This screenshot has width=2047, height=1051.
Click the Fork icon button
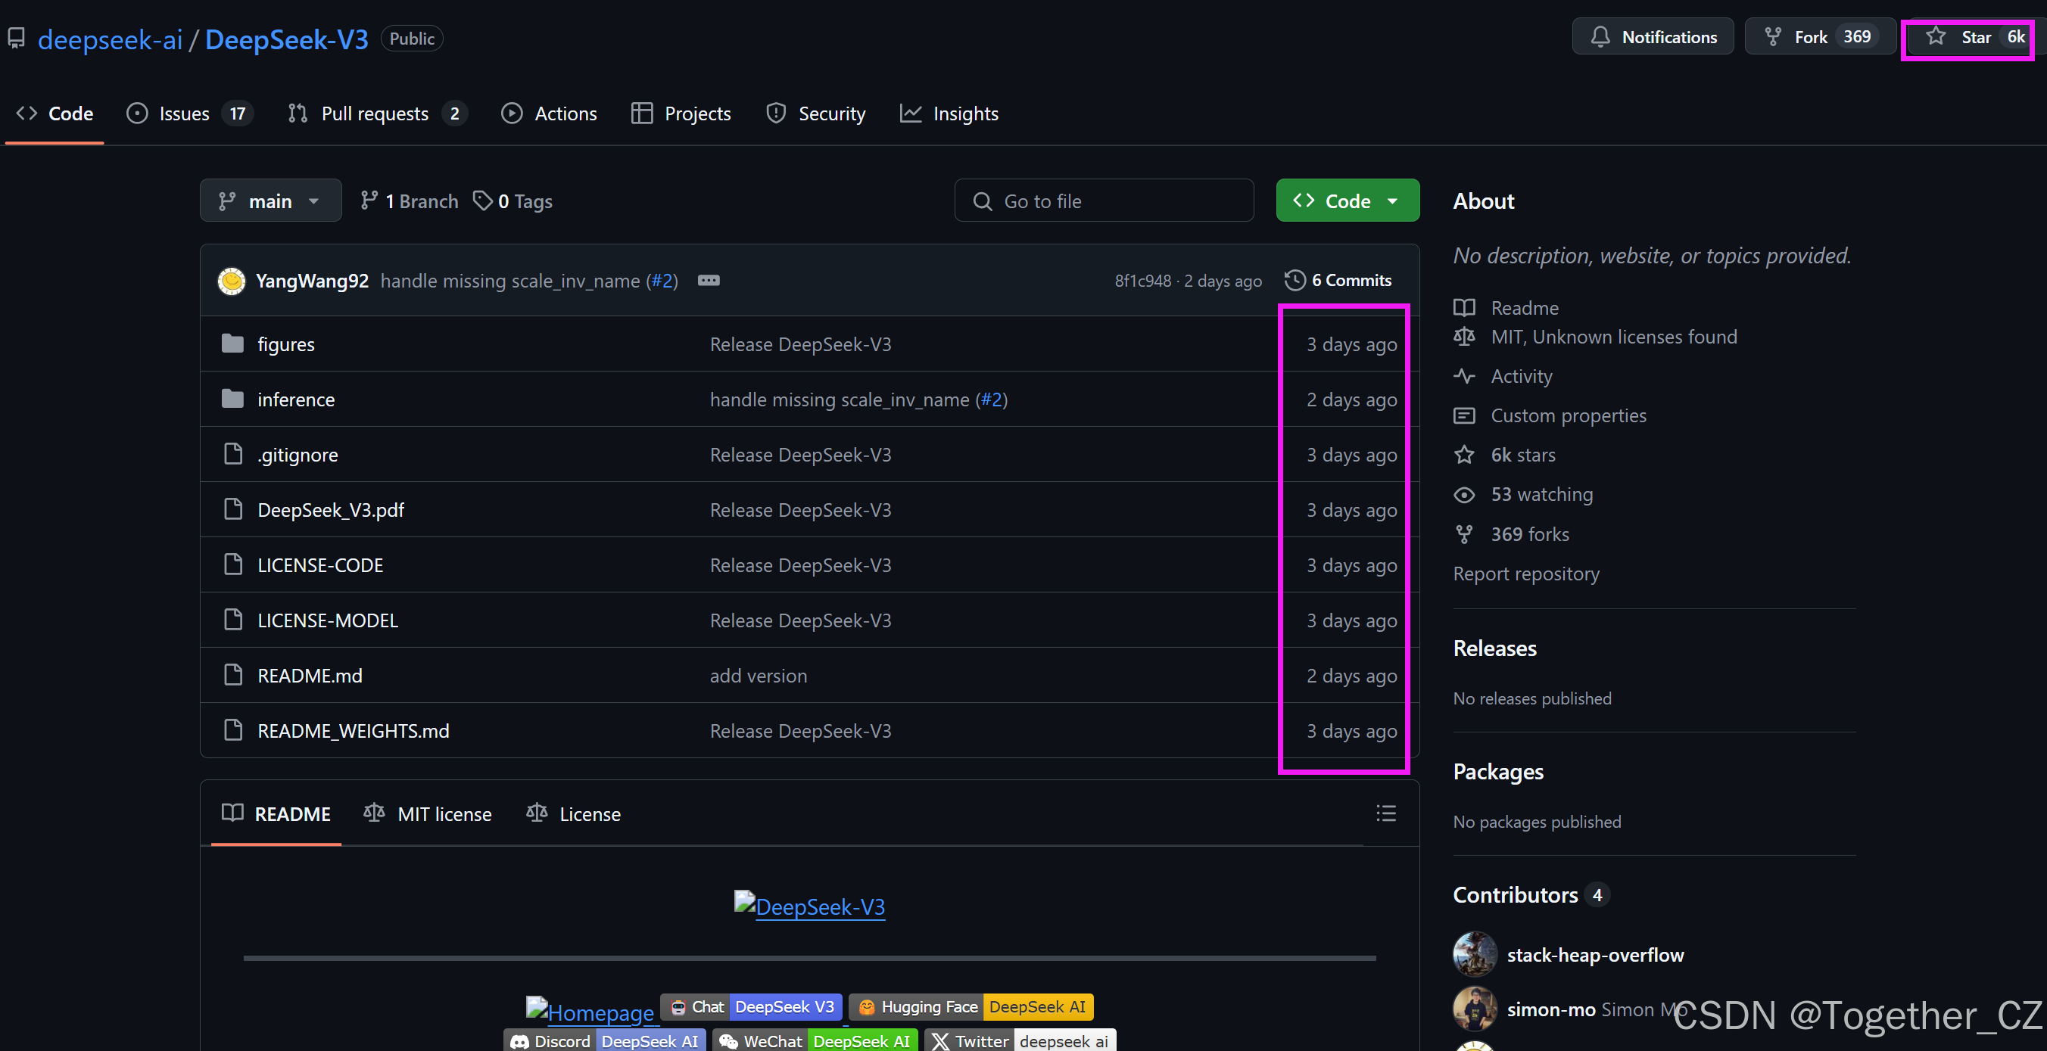pyautogui.click(x=1773, y=36)
